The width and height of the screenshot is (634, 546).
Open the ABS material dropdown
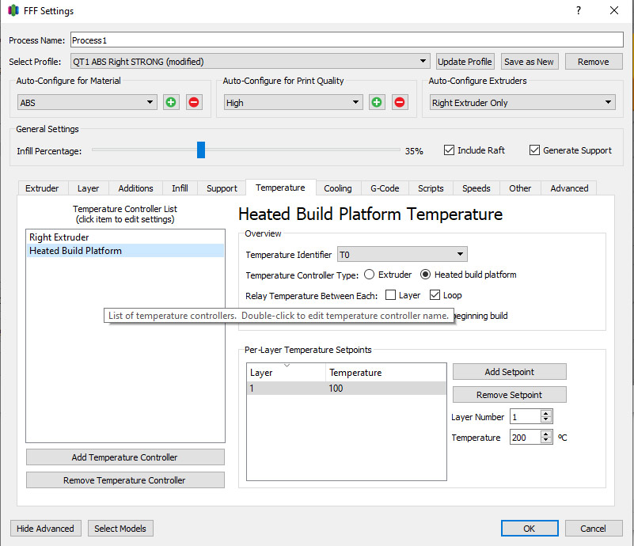tap(87, 102)
